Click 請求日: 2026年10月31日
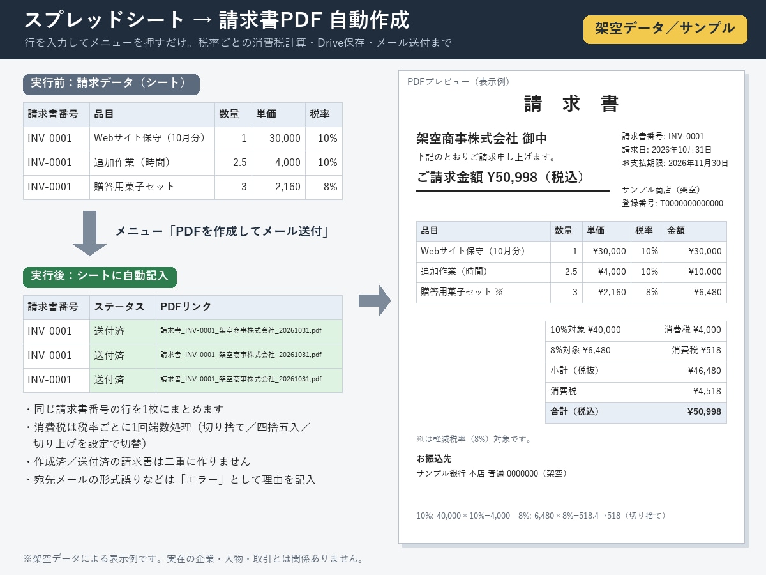This screenshot has width=766, height=575. click(667, 149)
